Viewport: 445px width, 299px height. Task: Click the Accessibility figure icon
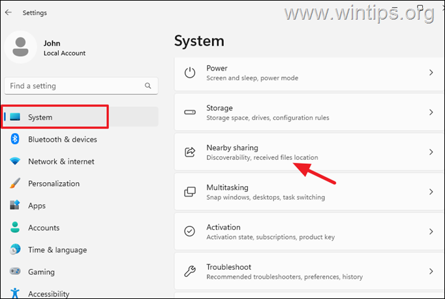[15, 293]
